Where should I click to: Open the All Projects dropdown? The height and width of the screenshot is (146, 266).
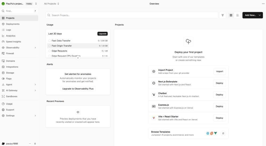pyautogui.click(x=51, y=4)
